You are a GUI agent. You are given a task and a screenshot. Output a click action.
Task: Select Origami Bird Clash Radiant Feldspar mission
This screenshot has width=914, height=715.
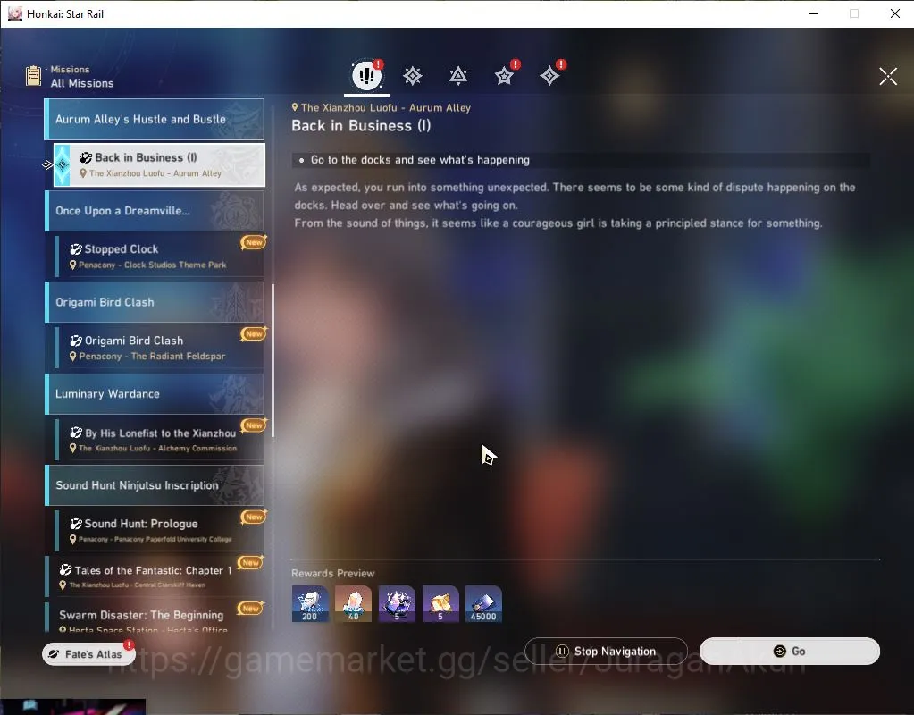(159, 348)
